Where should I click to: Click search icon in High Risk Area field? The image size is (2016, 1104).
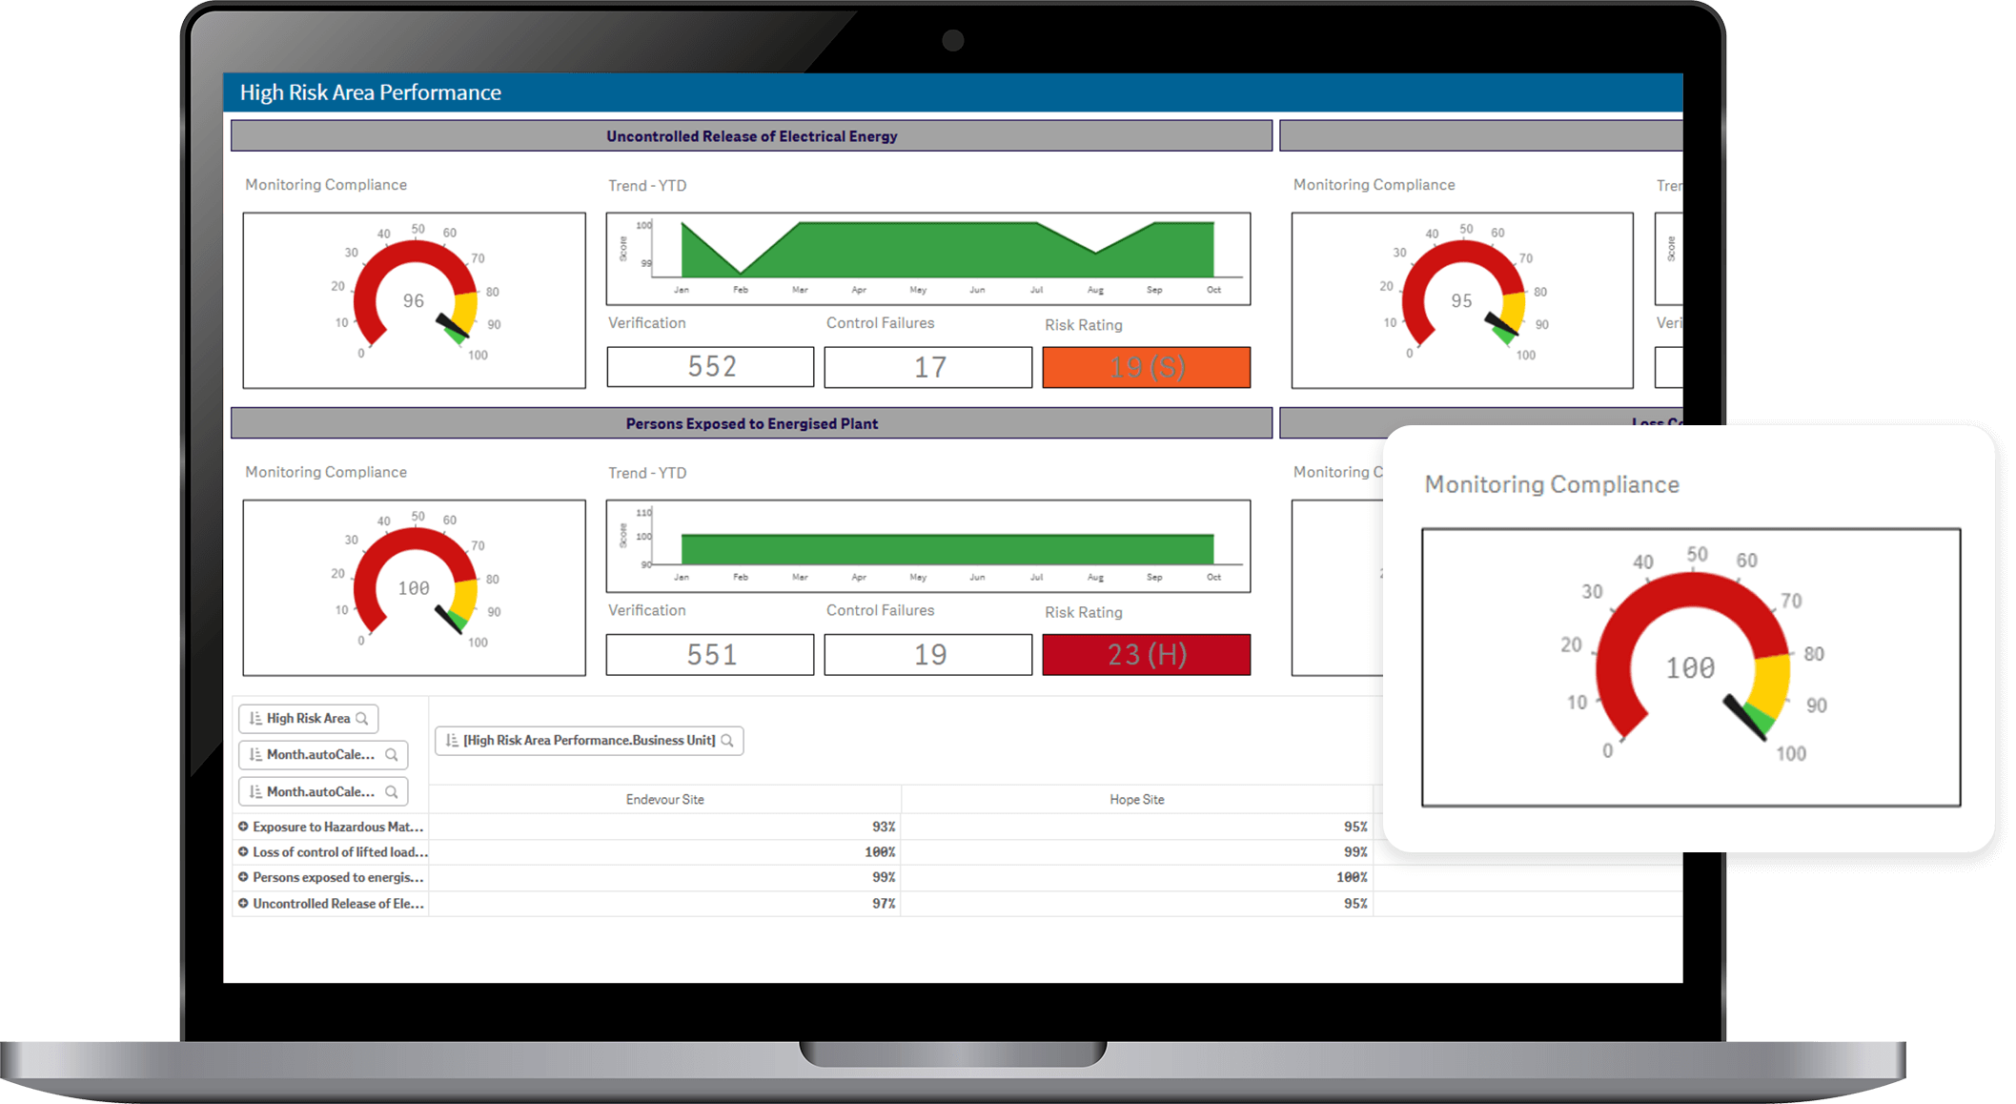(x=362, y=719)
